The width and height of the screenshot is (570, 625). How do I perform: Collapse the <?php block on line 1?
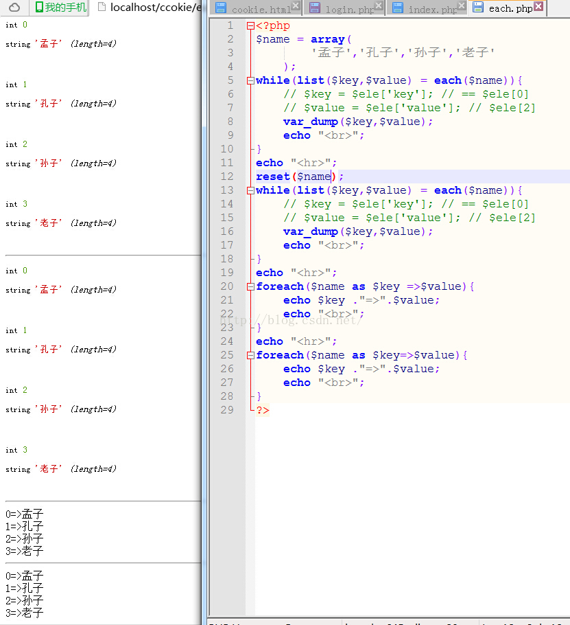tap(250, 26)
